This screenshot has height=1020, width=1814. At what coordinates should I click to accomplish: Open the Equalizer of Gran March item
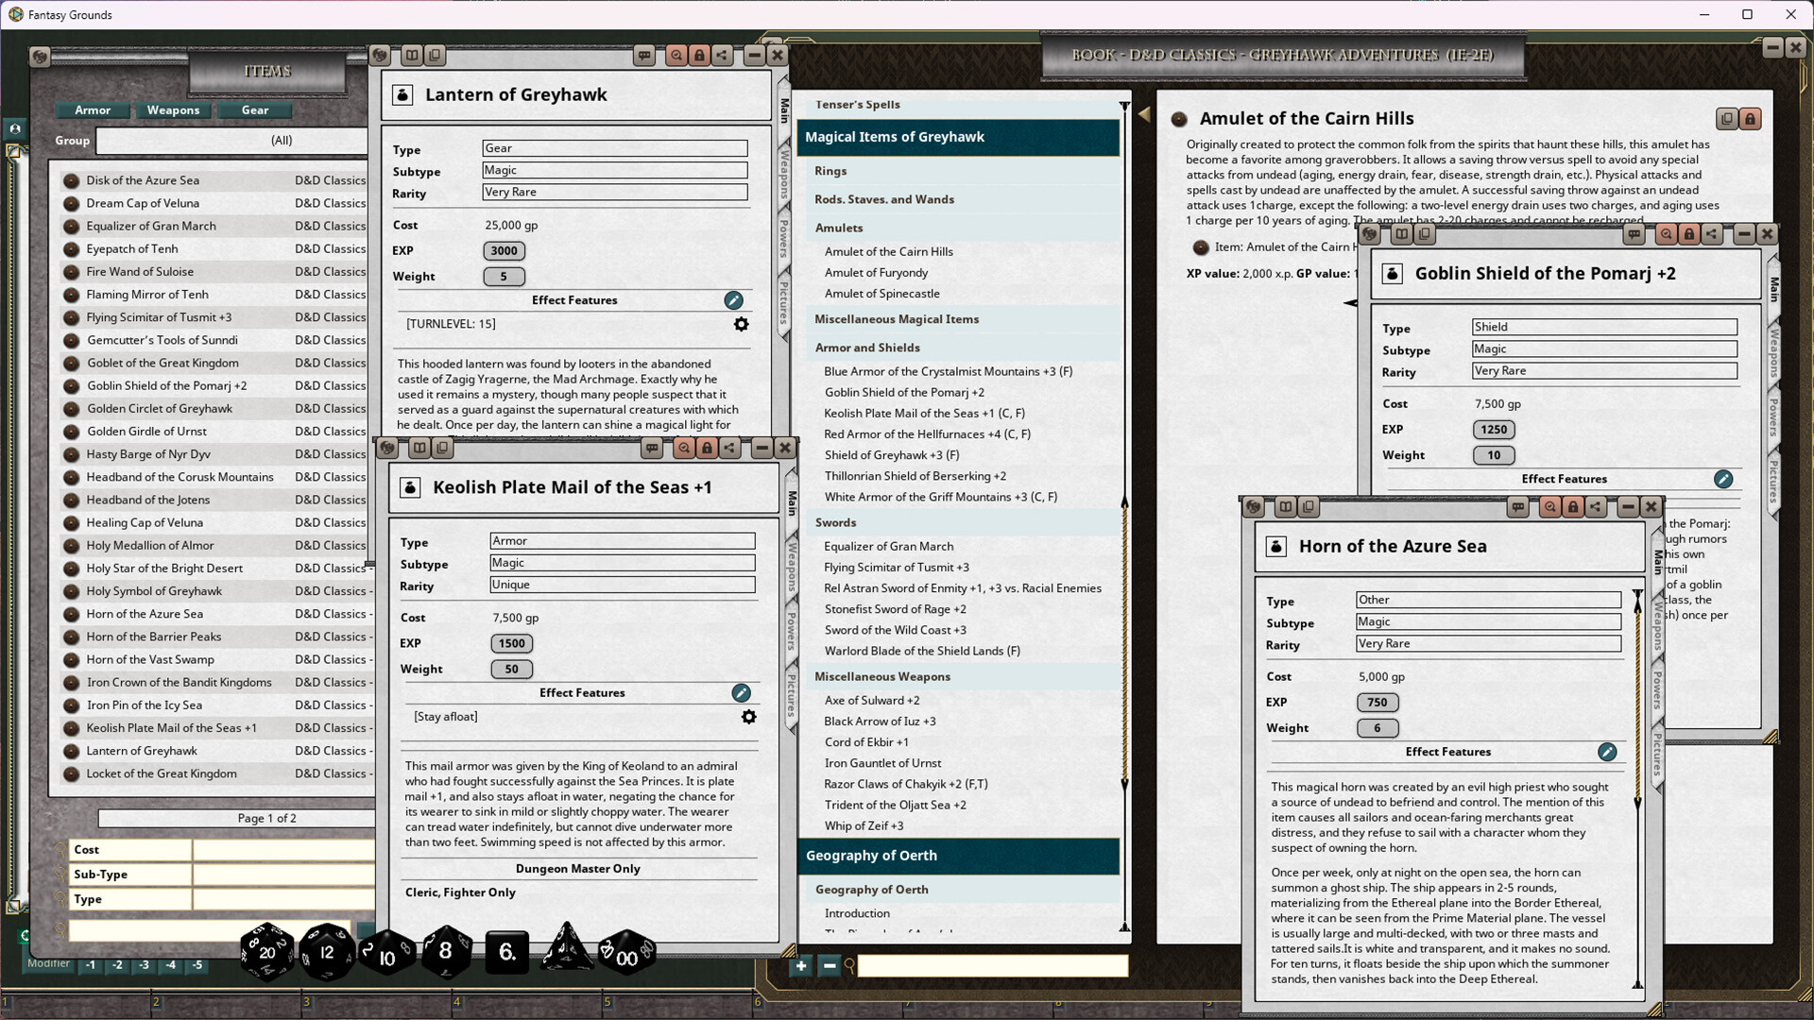[x=152, y=226]
